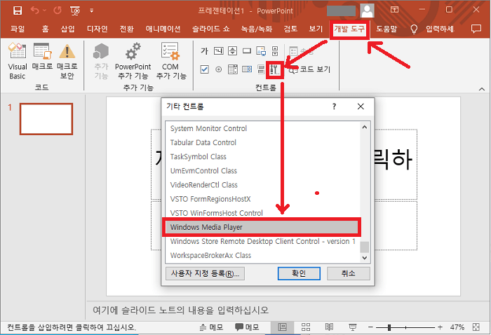491x335 pixels.
Task: Select the List Box control icon
Action: [232, 69]
